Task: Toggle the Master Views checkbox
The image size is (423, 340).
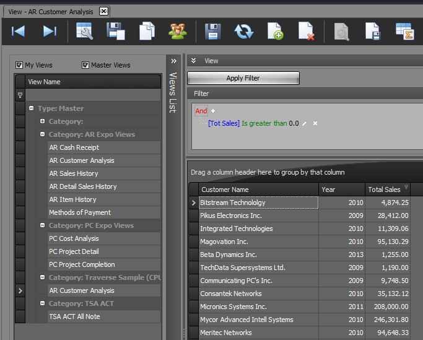Action: (85, 65)
